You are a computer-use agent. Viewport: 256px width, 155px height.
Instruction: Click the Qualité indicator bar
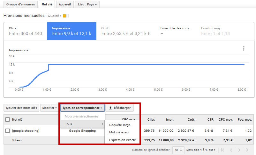coord(66,16)
